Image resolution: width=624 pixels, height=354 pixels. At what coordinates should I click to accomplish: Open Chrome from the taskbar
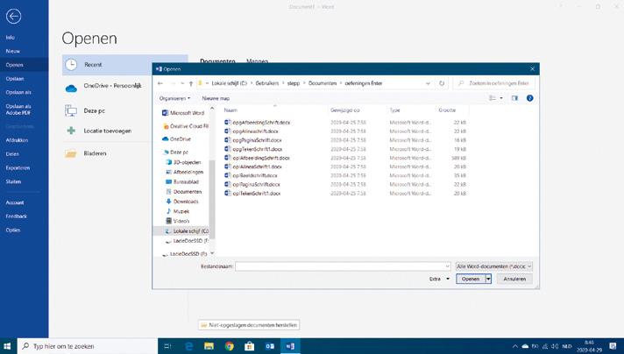point(230,346)
